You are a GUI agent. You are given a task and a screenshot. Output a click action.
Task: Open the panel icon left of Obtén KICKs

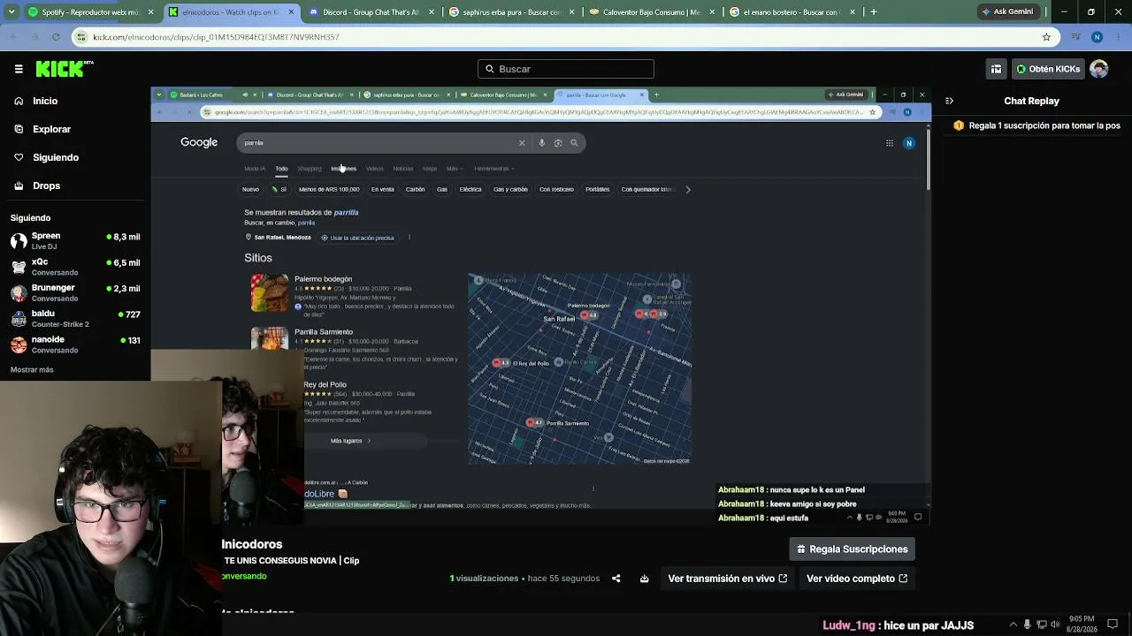click(996, 69)
